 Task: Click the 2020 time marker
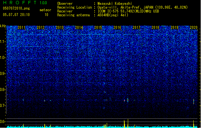[x=194, y=27]
